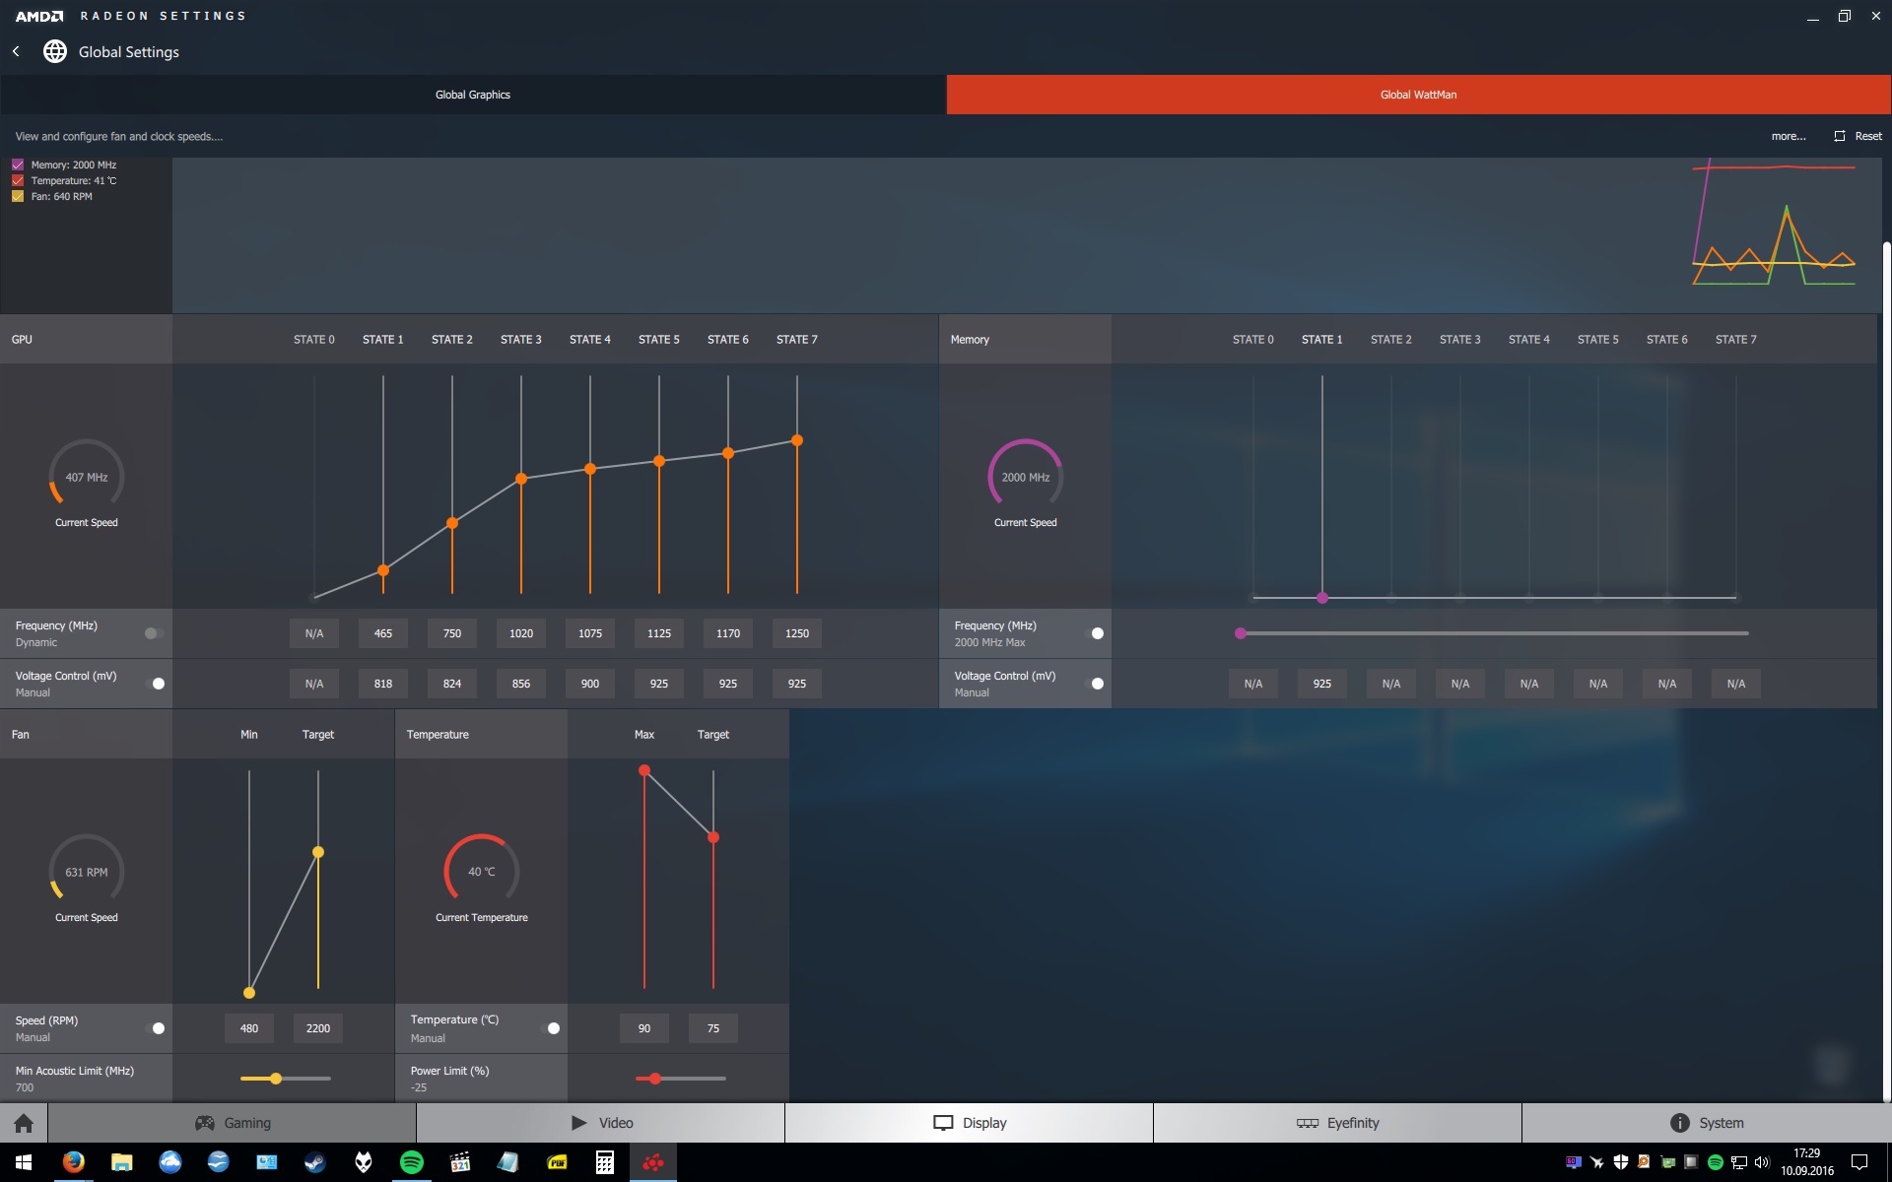
Task: Click the Display monitor icon
Action: tap(943, 1123)
